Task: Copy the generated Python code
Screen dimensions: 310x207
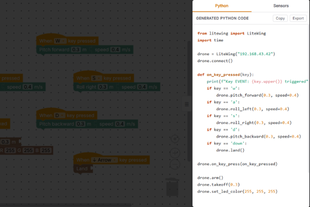Action: [x=280, y=18]
